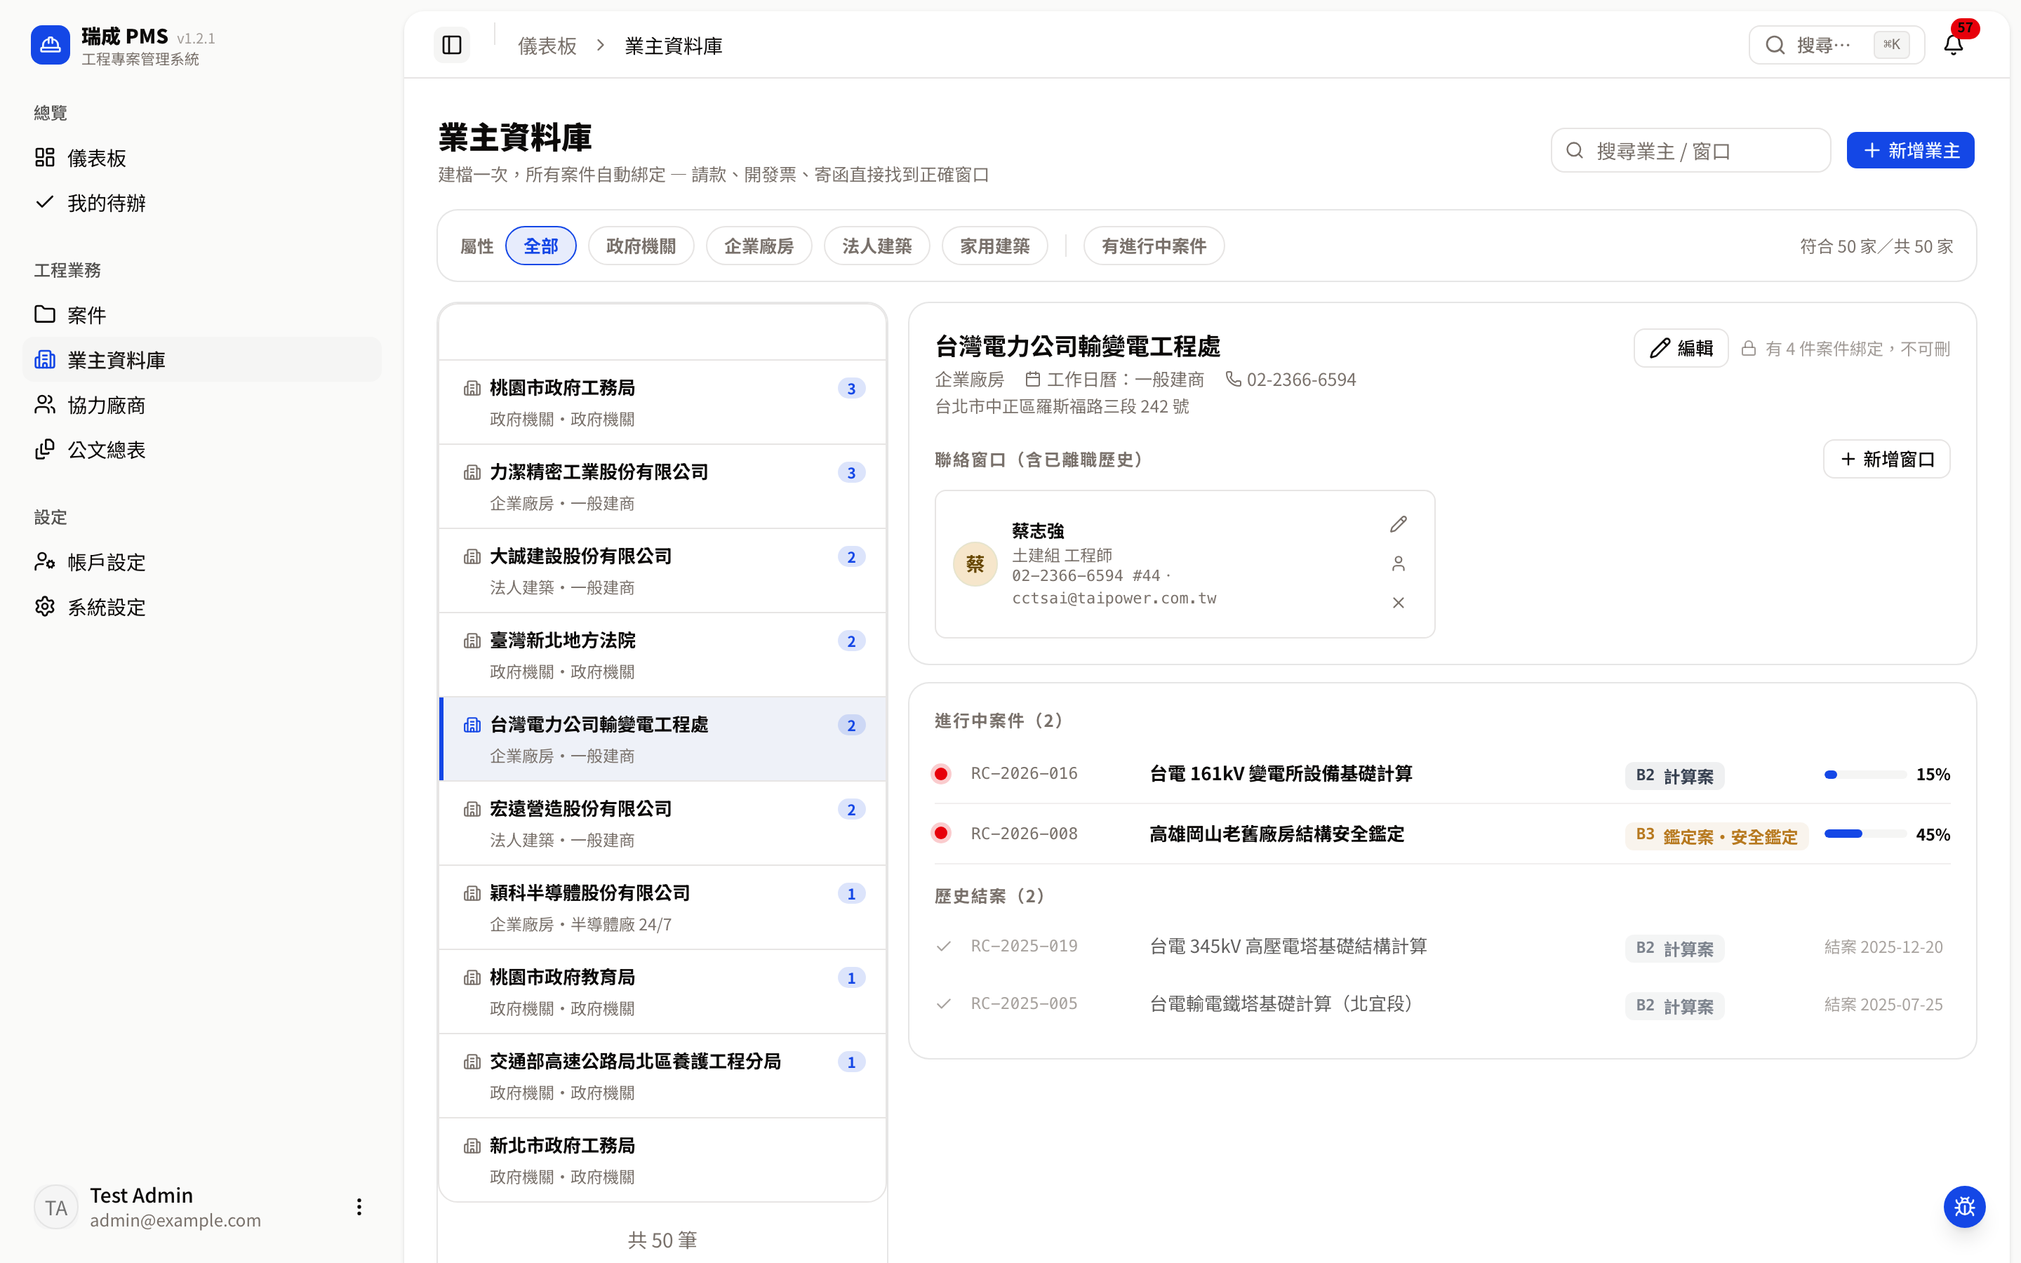Focus the 搜尋業主 / 窗口 search field

pyautogui.click(x=1690, y=150)
